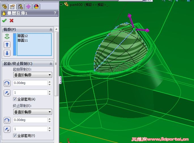This screenshot has width=194, height=143.
Task: Click the PropertyManager vertical scrollbar thumb
Action: 56,64
